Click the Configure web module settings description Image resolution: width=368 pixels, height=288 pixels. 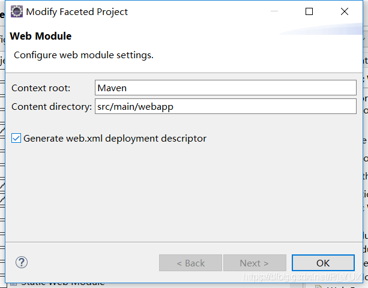[x=83, y=55]
